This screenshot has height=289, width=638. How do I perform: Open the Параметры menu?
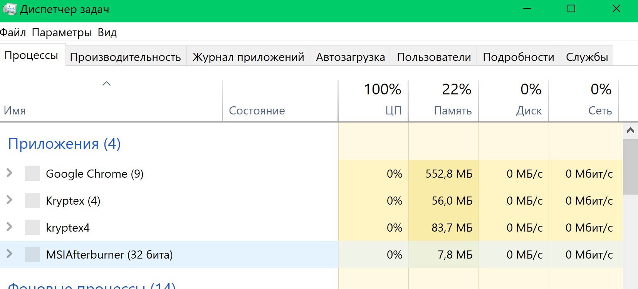pyautogui.click(x=62, y=32)
